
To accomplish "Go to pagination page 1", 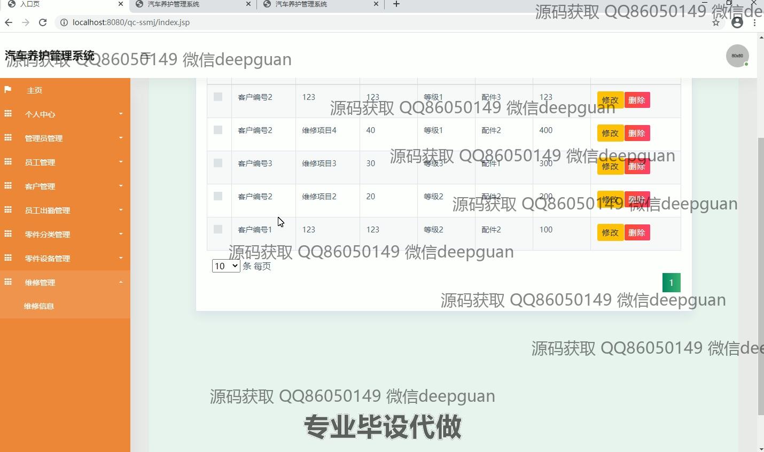I will click(x=671, y=283).
